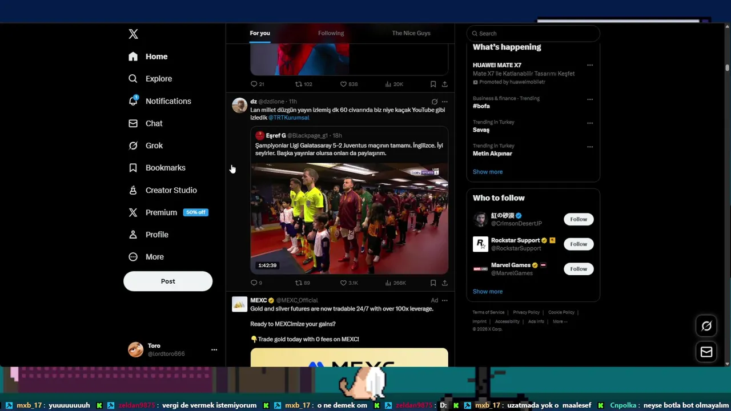Open more options on the MEXC ad
Image resolution: width=731 pixels, height=411 pixels.
(445, 300)
